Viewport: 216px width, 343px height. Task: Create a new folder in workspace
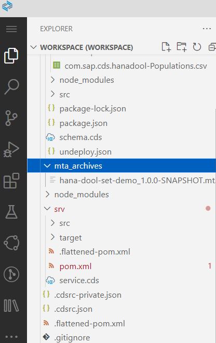pos(182,47)
